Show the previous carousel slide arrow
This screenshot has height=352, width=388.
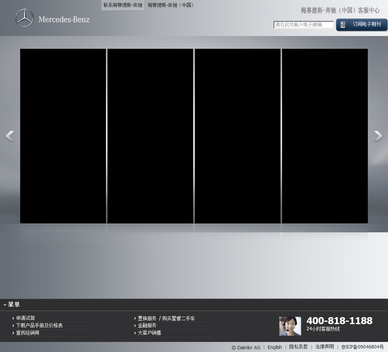coord(10,136)
